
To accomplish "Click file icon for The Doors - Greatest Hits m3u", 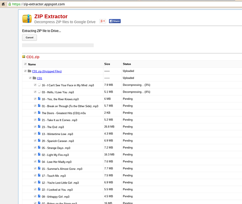I will pyautogui.click(x=39, y=112).
